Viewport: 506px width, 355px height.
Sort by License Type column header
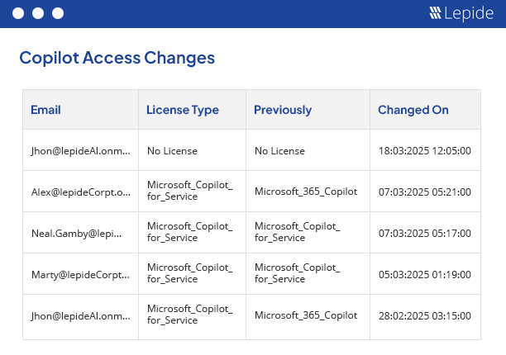coord(183,110)
